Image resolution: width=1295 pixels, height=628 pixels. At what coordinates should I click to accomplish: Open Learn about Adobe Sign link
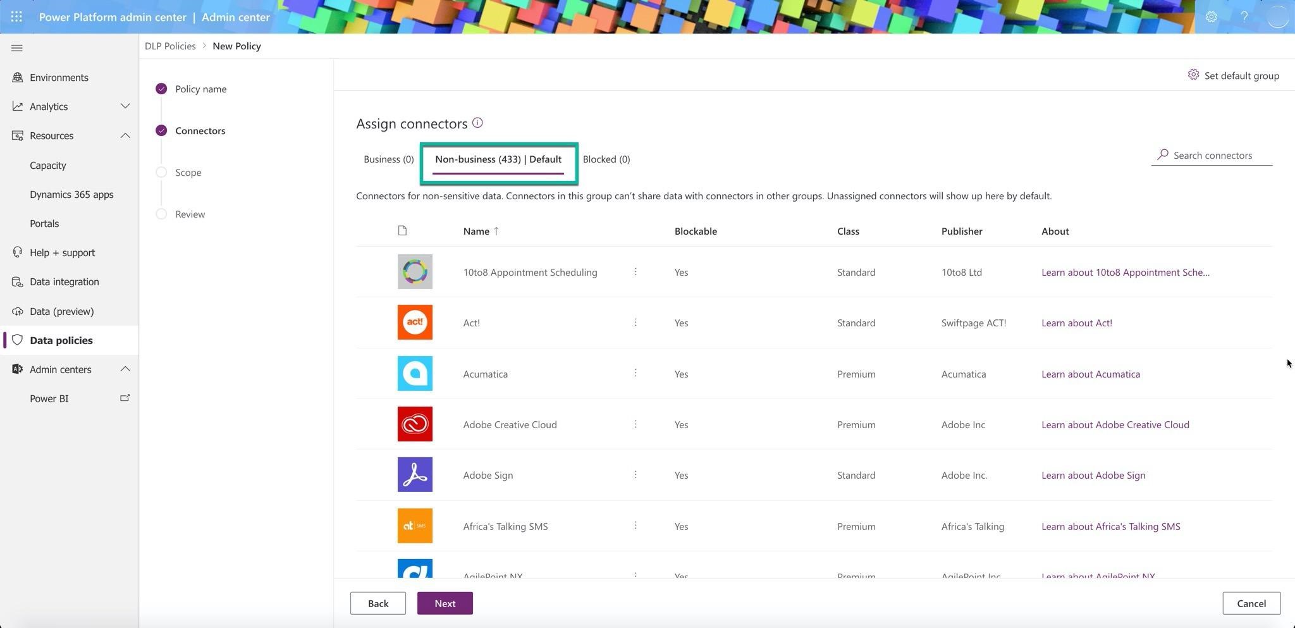point(1093,475)
